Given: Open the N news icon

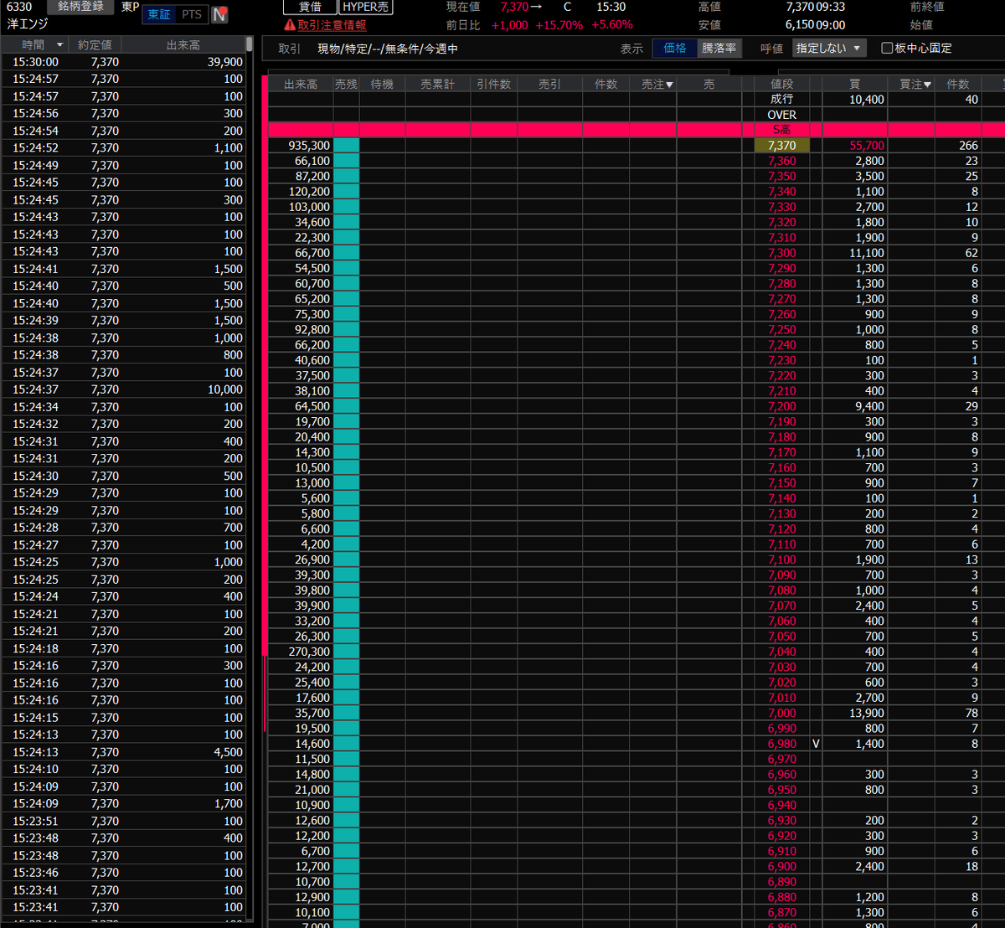Looking at the screenshot, I should coord(219,14).
